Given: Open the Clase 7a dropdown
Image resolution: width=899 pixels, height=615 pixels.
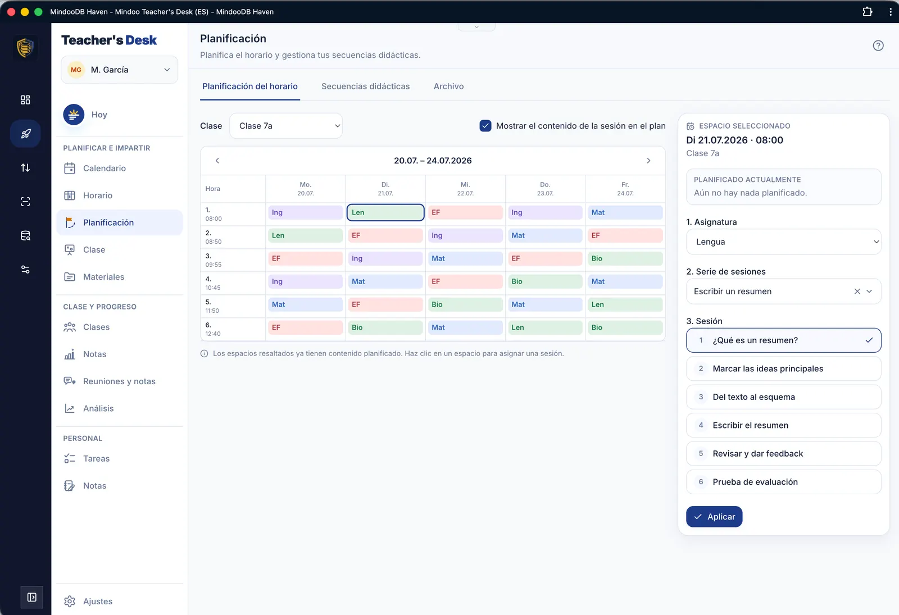Looking at the screenshot, I should [285, 126].
